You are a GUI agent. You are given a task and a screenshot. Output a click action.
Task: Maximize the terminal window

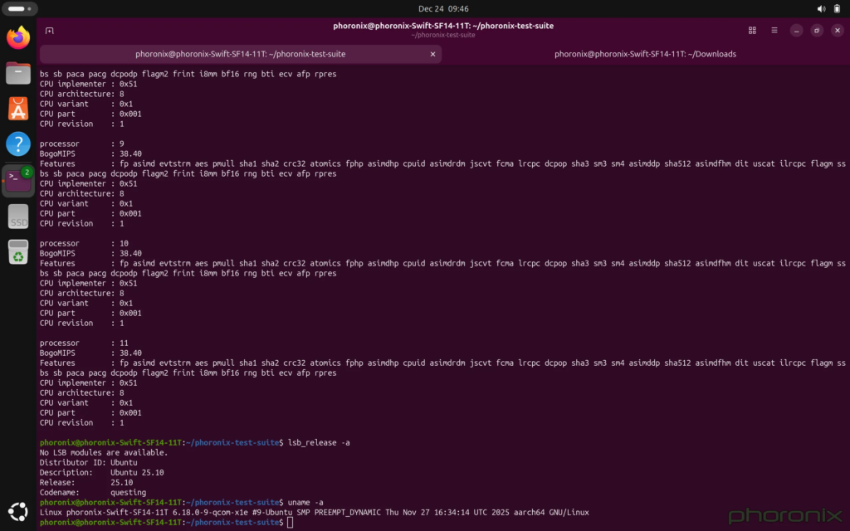point(816,31)
